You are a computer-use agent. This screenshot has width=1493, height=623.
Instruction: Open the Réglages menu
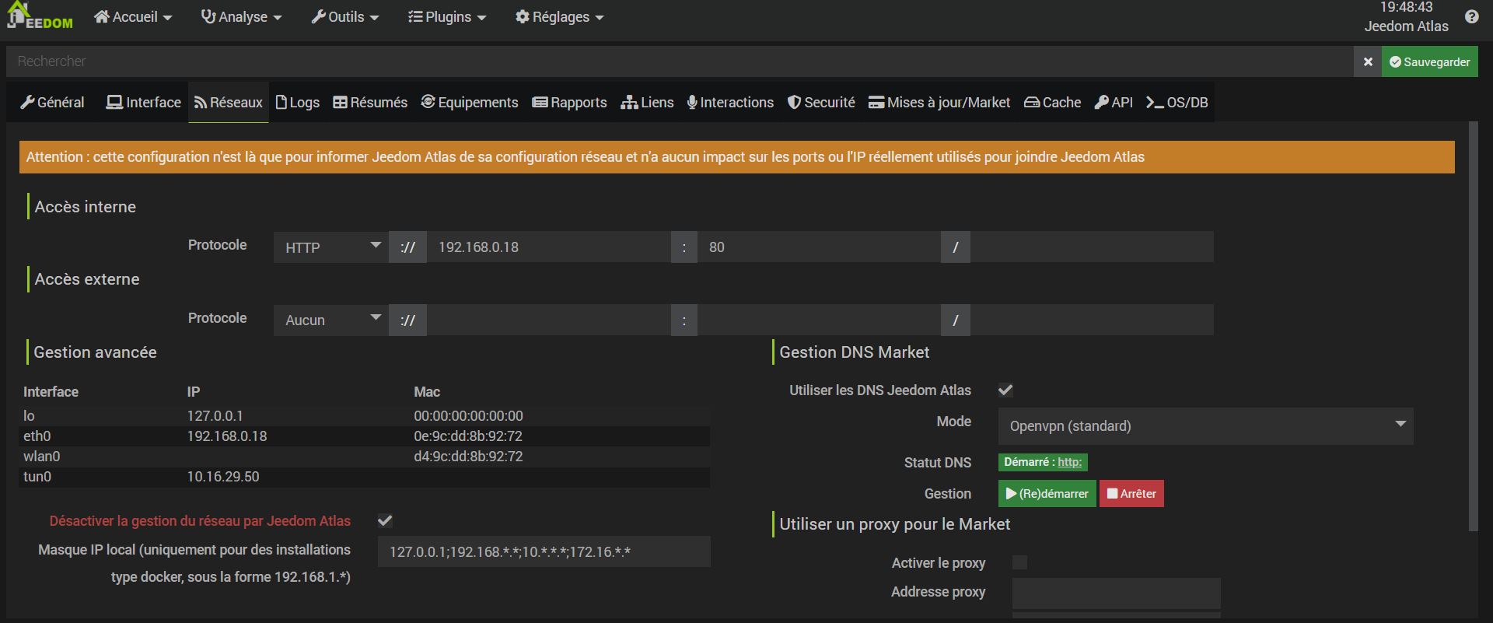[x=559, y=16]
